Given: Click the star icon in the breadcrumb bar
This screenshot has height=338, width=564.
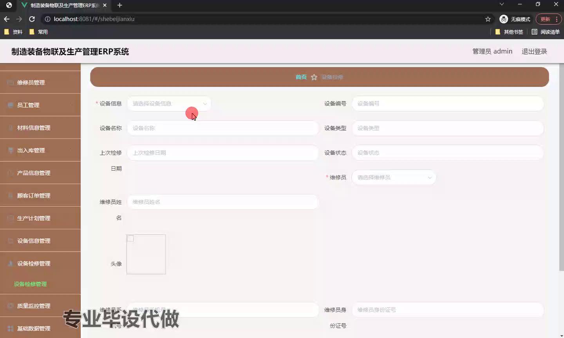Looking at the screenshot, I should [314, 77].
